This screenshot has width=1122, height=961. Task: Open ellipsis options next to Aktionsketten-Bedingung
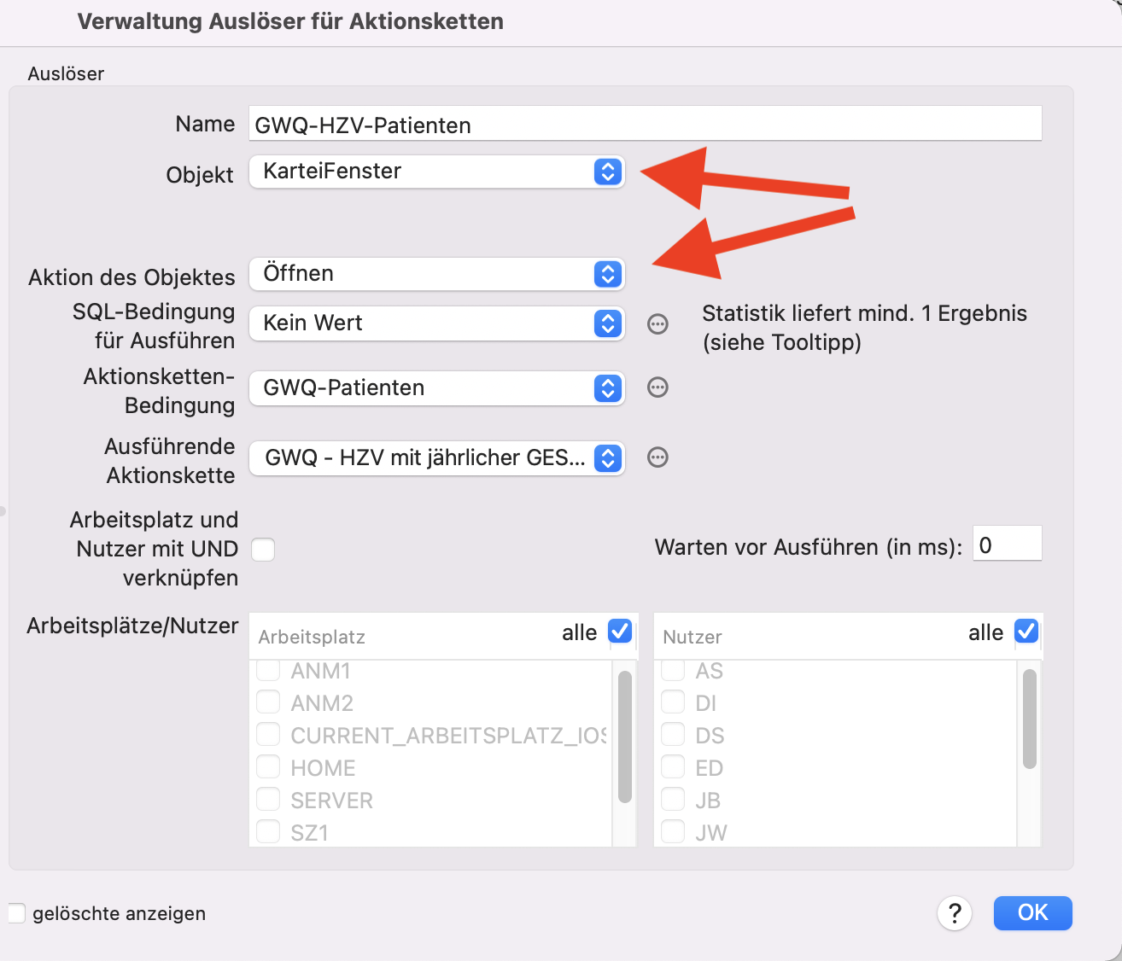pyautogui.click(x=657, y=387)
